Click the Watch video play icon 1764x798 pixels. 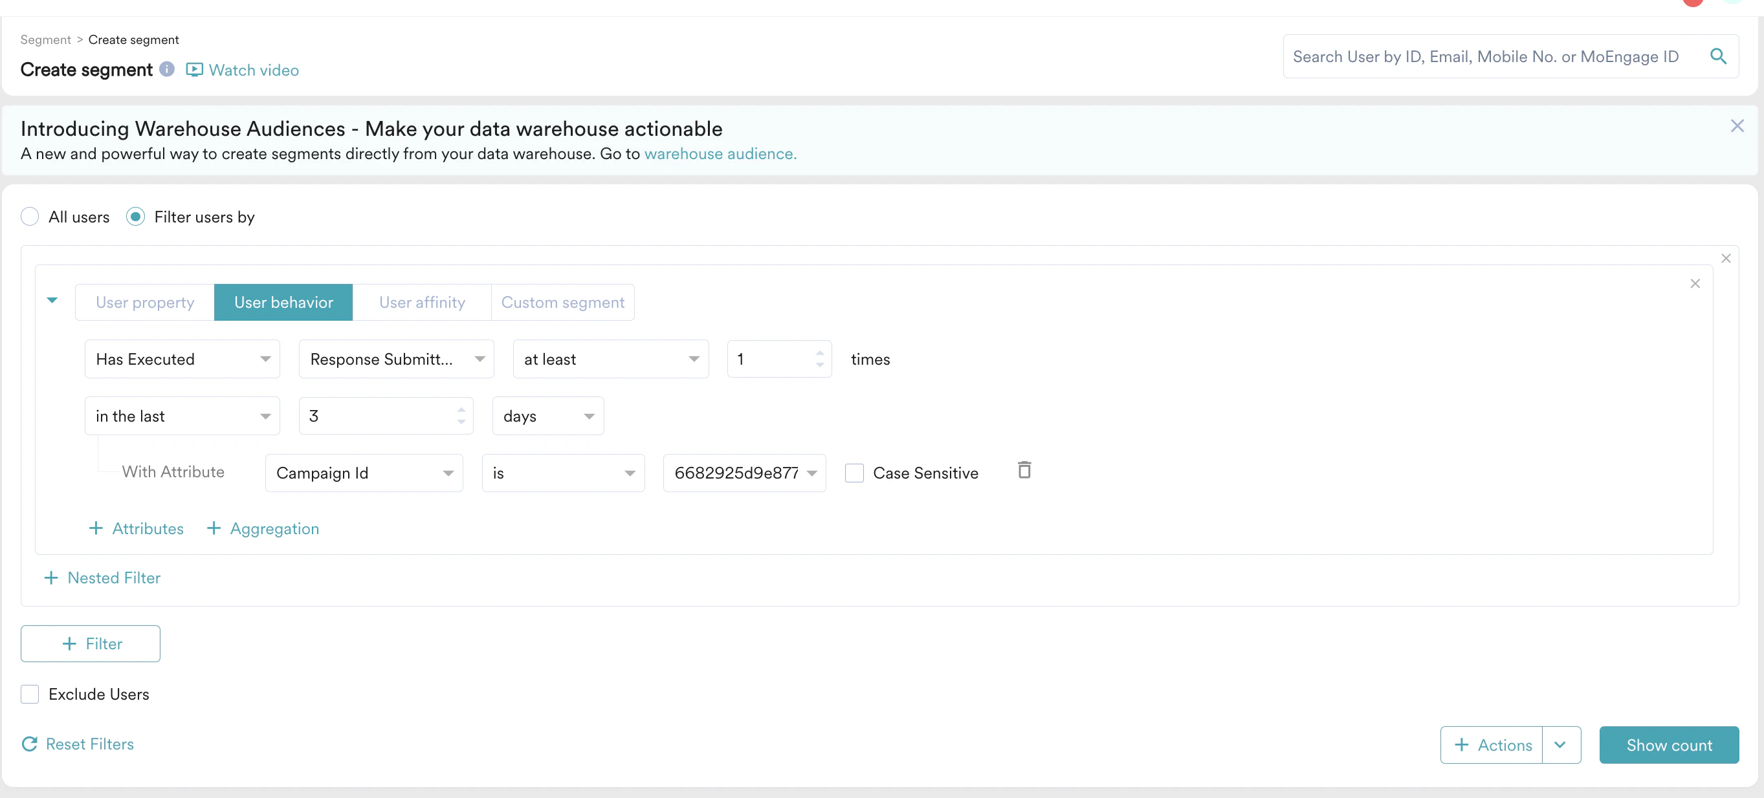[x=195, y=70]
